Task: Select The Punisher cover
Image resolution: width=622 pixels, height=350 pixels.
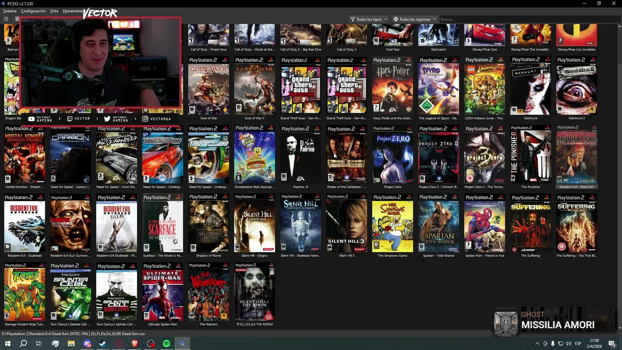Action: [531, 155]
